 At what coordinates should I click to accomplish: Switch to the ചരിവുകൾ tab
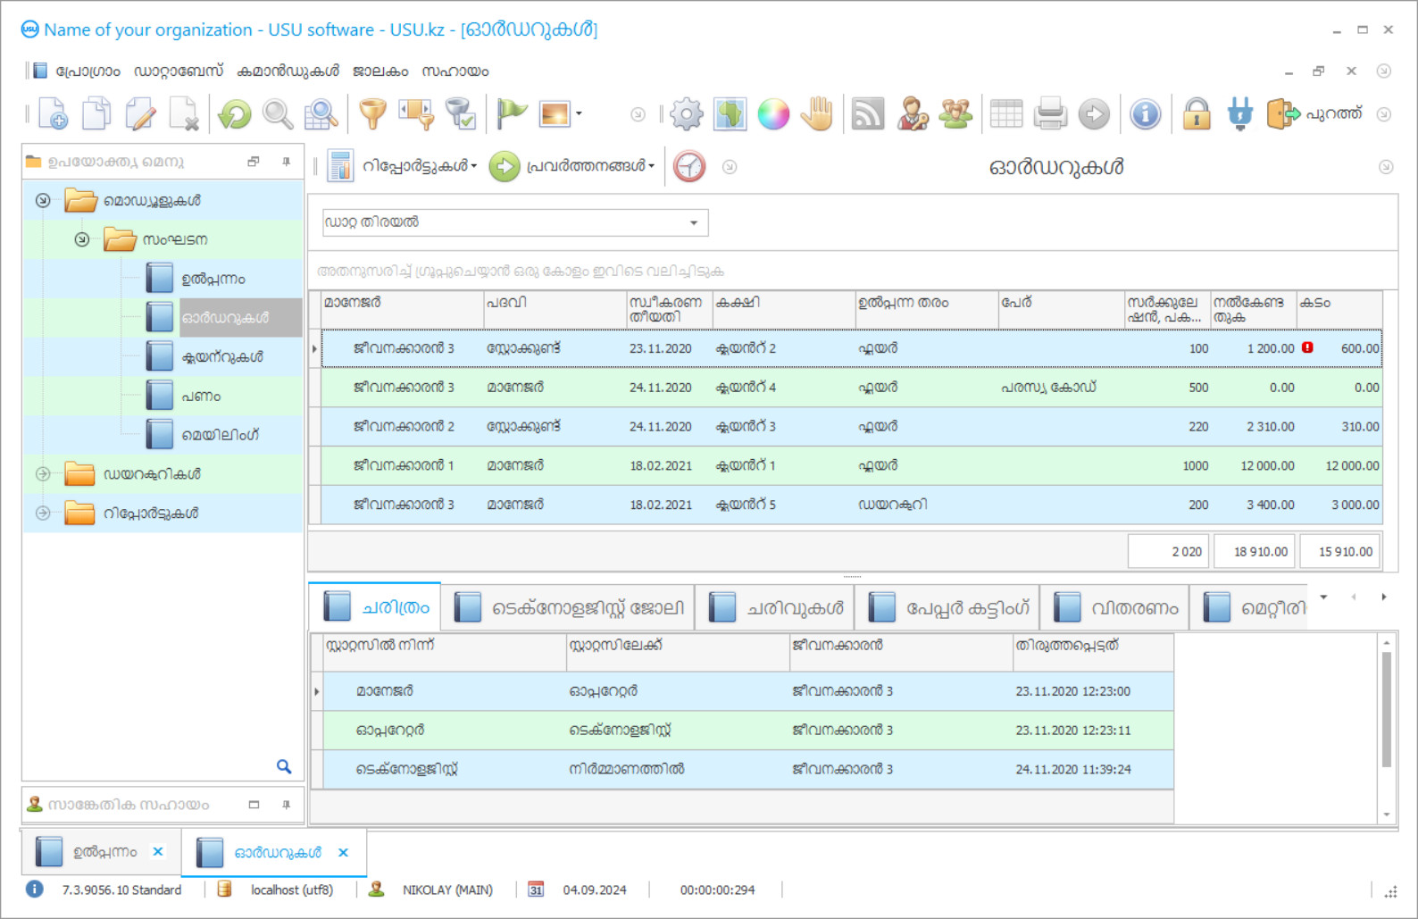click(x=775, y=607)
